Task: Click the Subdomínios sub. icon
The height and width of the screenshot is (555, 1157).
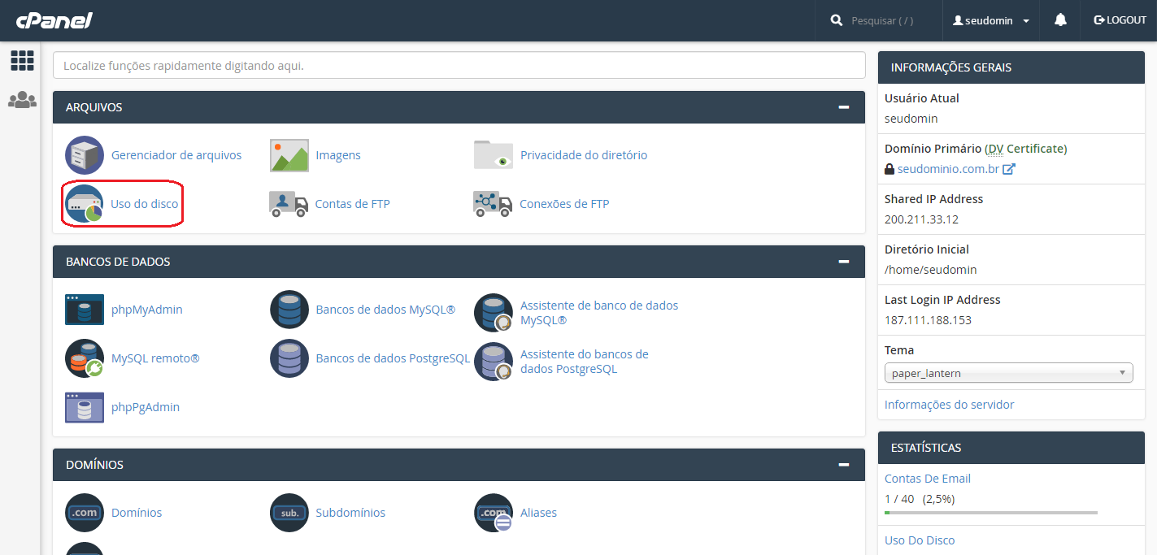Action: [289, 513]
